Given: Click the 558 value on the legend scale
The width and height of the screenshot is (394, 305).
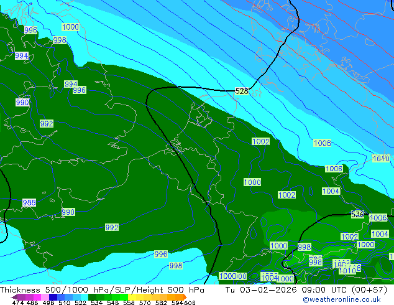Looking at the screenshot, I should [129, 303].
